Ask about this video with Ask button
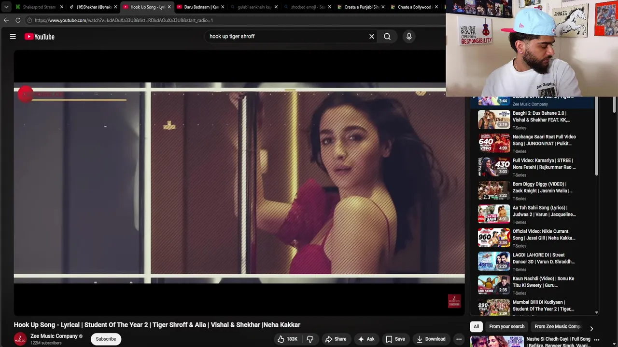Viewport: 618px width, 347px height. [x=366, y=339]
